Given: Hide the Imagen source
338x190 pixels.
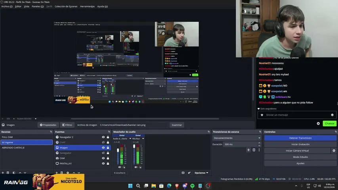Looking at the screenshot, I should point(103,148).
